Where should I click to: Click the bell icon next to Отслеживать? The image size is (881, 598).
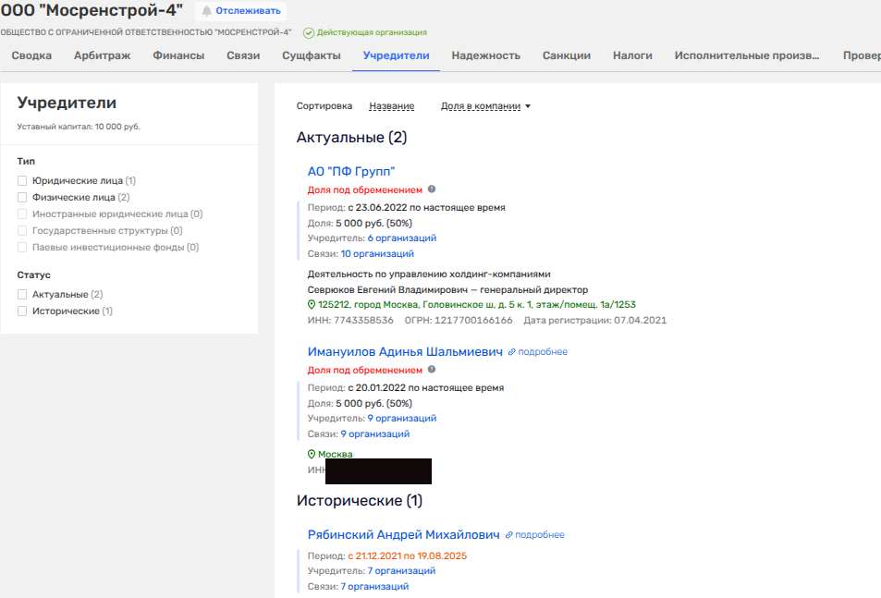point(206,11)
